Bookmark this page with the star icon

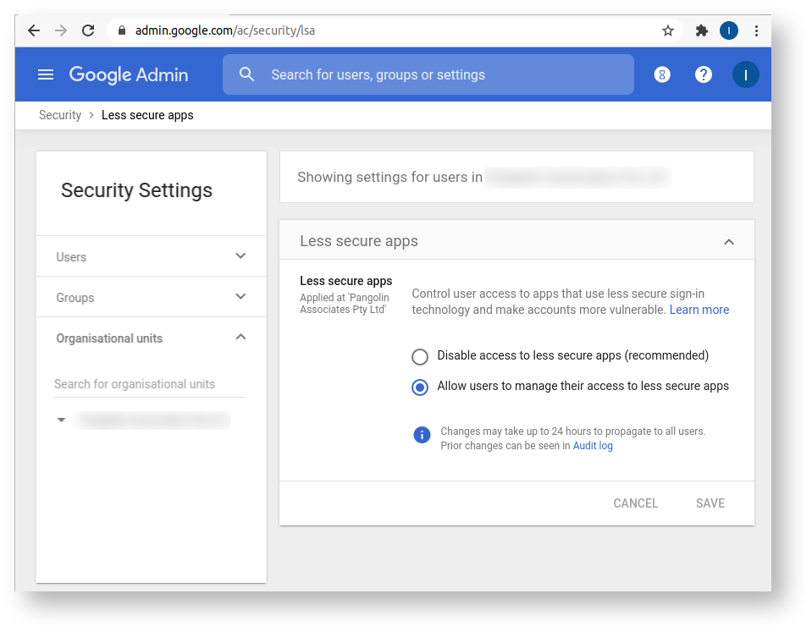[x=668, y=30]
